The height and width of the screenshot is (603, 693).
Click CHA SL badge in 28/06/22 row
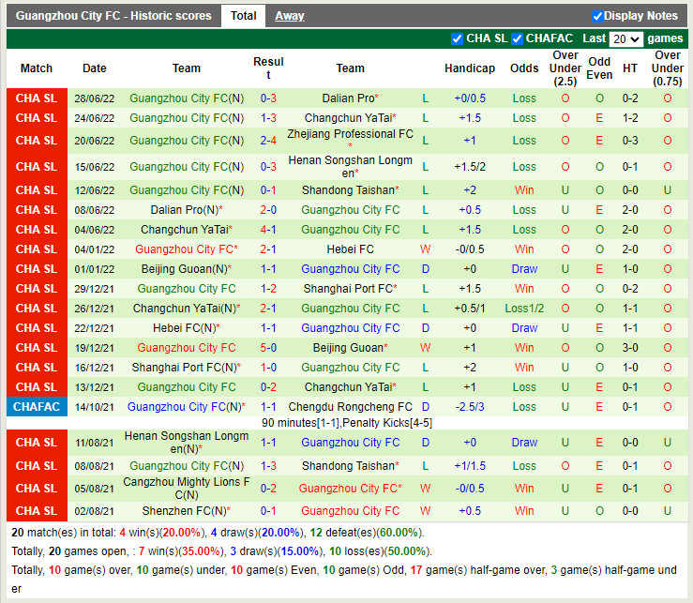tap(37, 98)
